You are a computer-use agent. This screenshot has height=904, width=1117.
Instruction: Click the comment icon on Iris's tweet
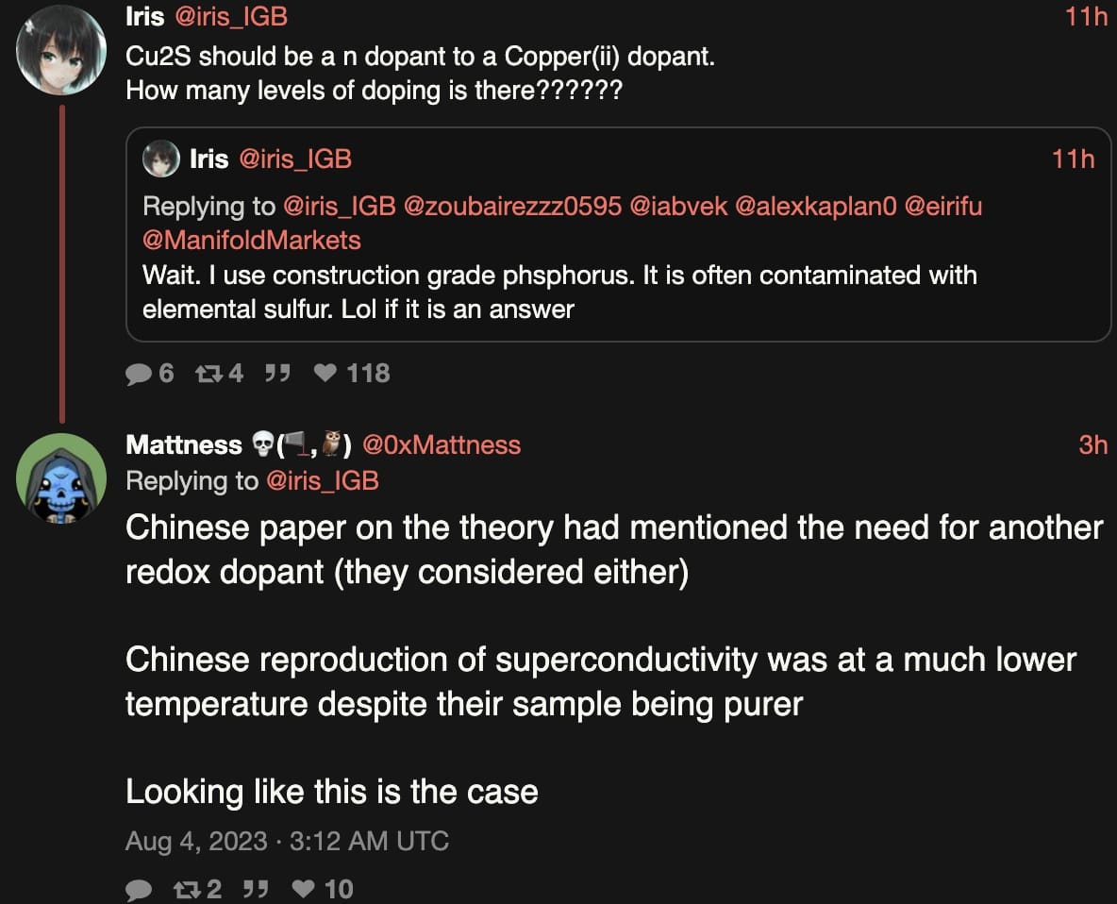[139, 374]
